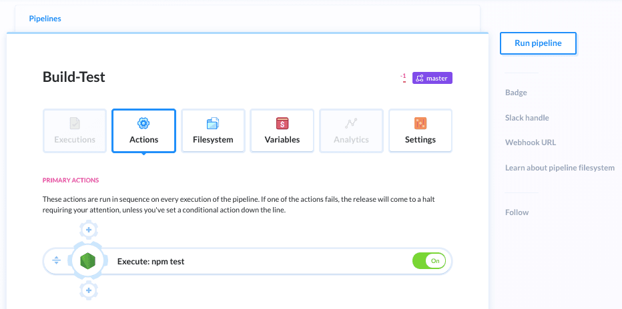Open the Execute: npm test action
Viewport: 622px width, 309px height.
coord(151,262)
